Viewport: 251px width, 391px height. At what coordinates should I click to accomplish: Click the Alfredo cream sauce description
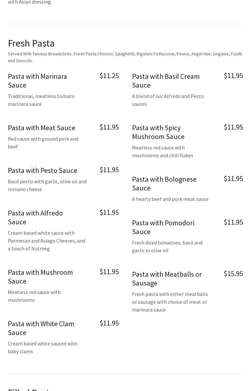pyautogui.click(x=46, y=241)
